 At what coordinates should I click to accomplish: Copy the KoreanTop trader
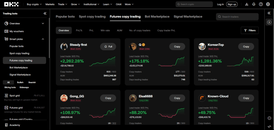[x=246, y=47]
